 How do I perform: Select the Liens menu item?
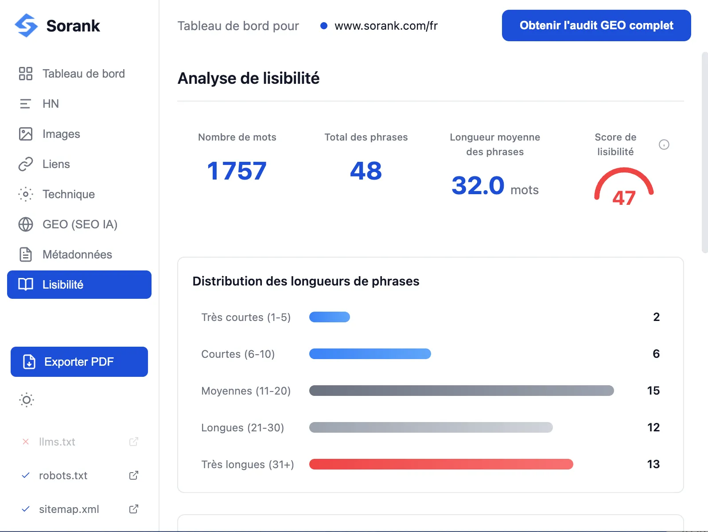click(79, 164)
